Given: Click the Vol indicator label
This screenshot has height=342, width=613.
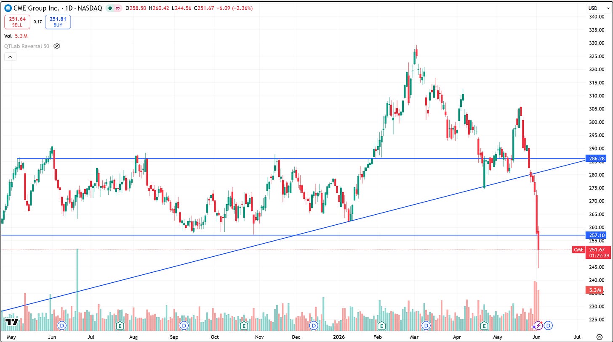Looking at the screenshot, I should [x=8, y=36].
